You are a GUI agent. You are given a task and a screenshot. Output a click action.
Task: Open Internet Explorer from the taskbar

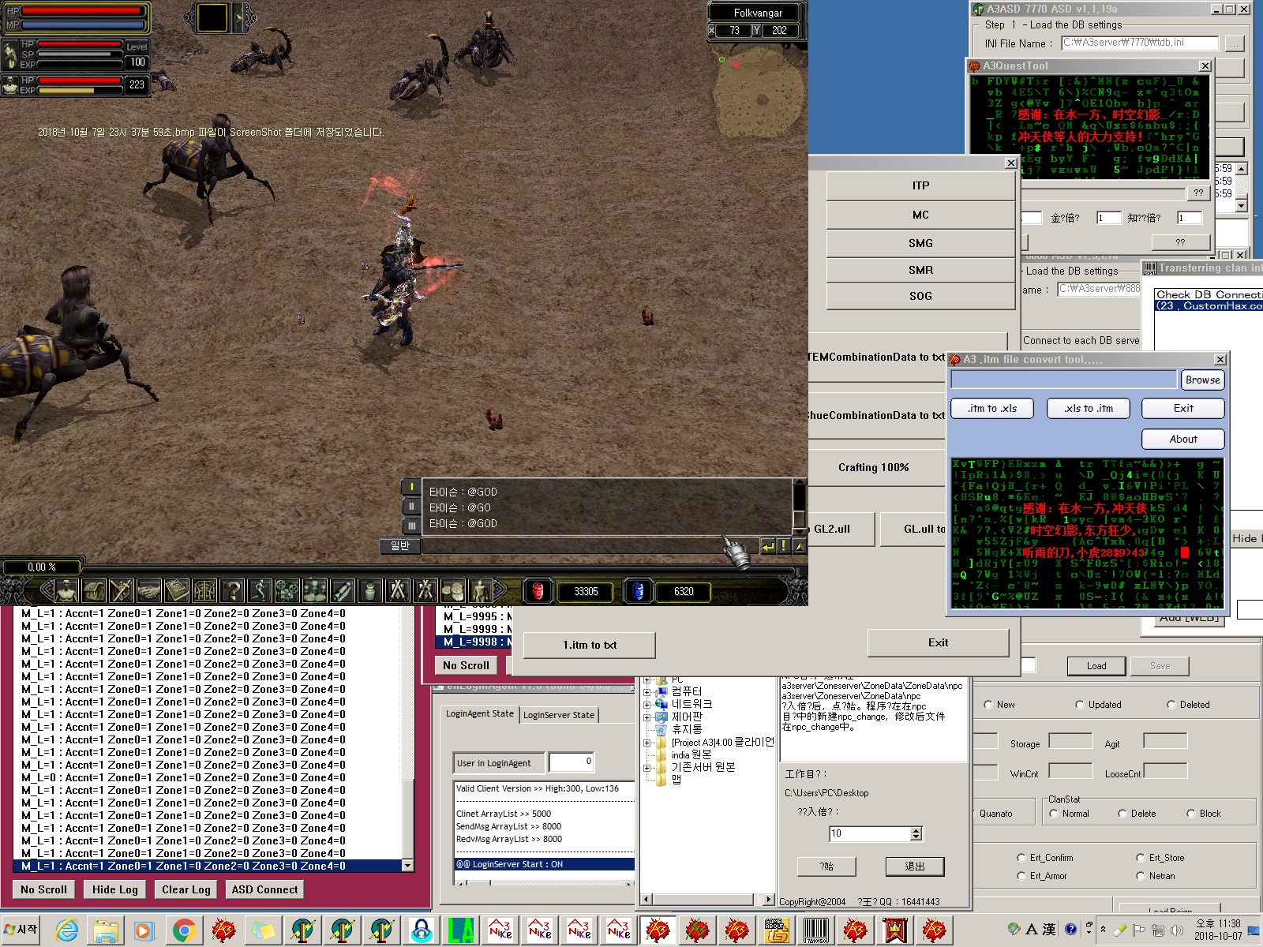coord(66,931)
